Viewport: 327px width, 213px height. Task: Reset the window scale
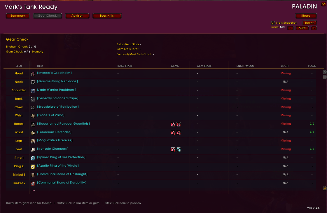pos(309,23)
